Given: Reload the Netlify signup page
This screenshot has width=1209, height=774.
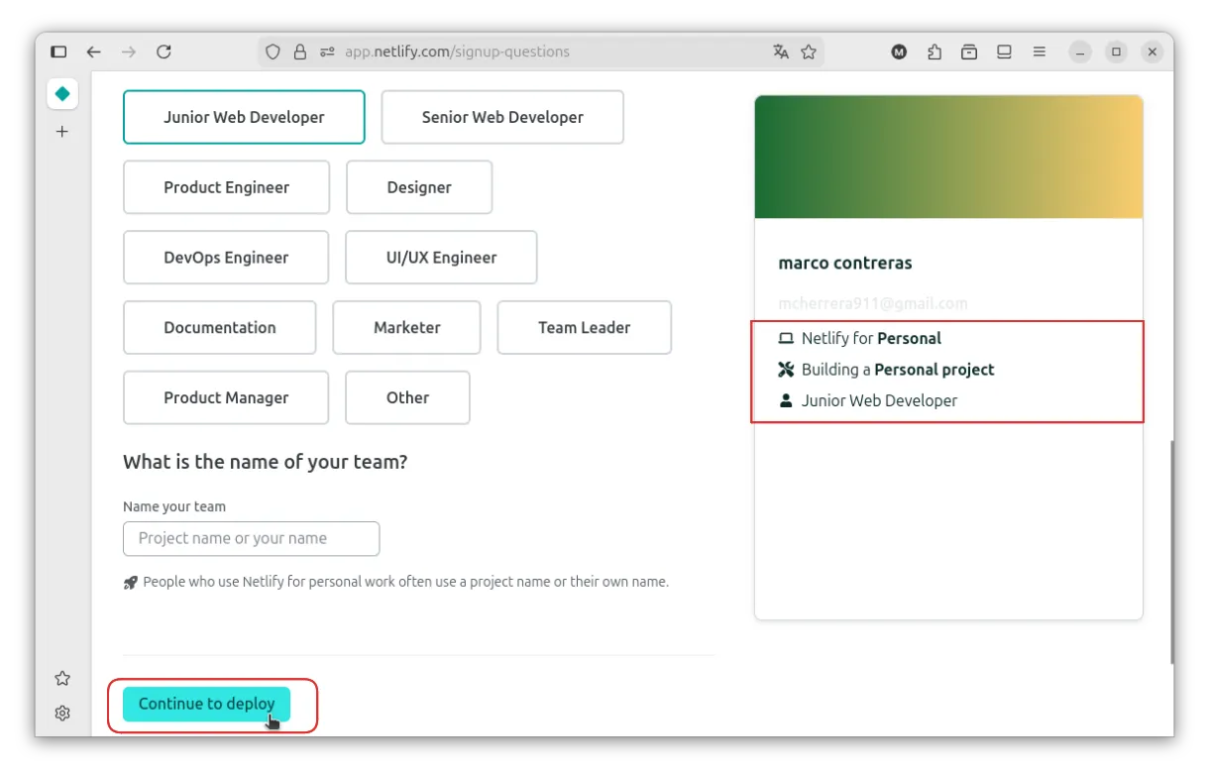Looking at the screenshot, I should [x=165, y=52].
